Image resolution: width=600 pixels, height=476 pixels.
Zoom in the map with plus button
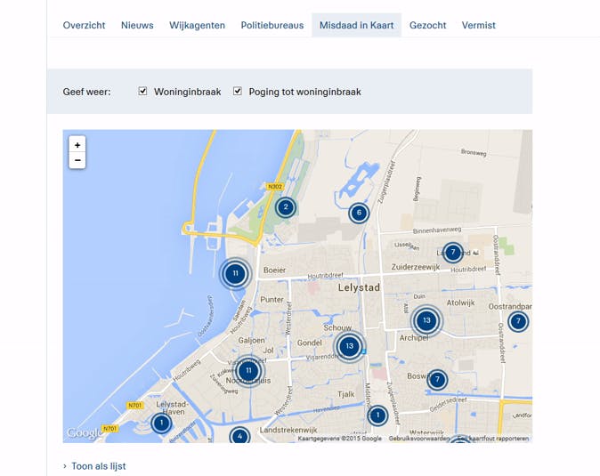(77, 145)
